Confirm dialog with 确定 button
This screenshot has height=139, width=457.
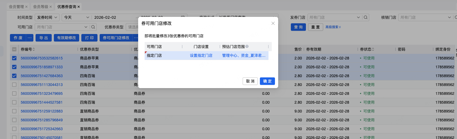click(267, 81)
